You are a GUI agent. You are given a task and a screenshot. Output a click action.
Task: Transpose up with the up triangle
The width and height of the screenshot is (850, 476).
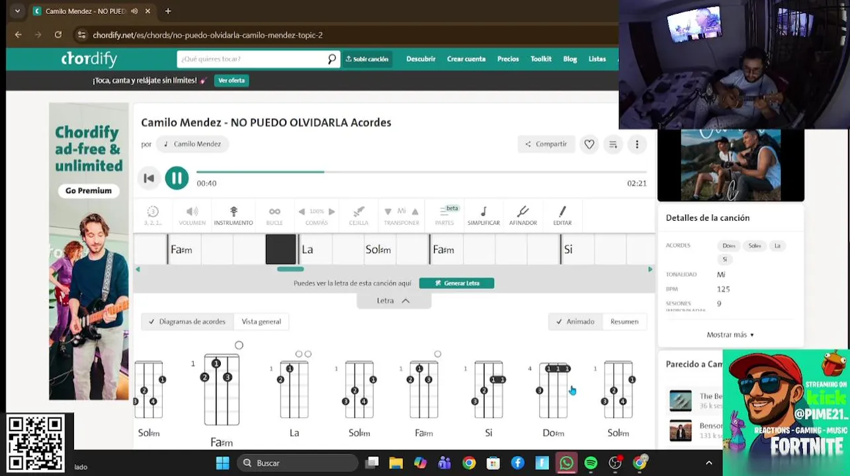415,212
